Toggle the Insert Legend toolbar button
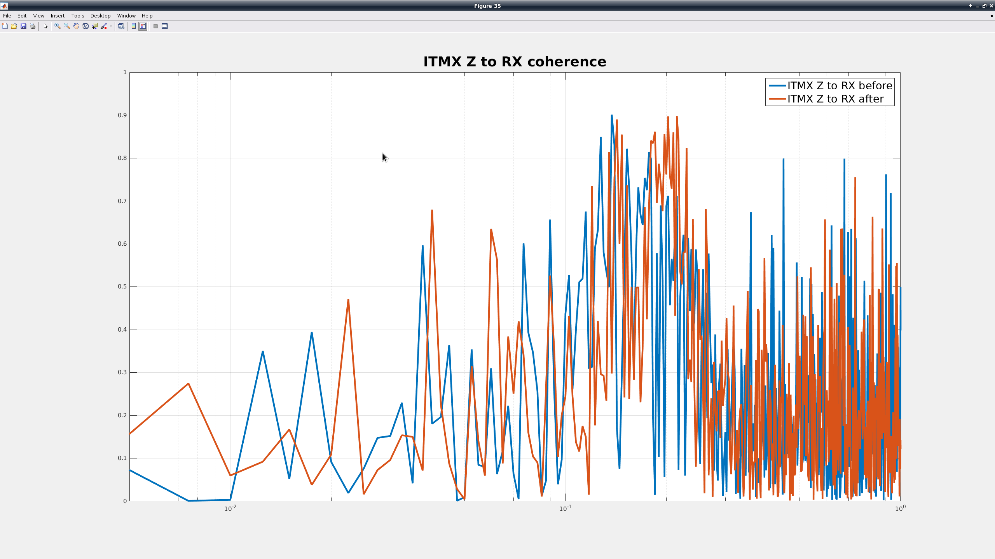995x559 pixels. pos(143,26)
